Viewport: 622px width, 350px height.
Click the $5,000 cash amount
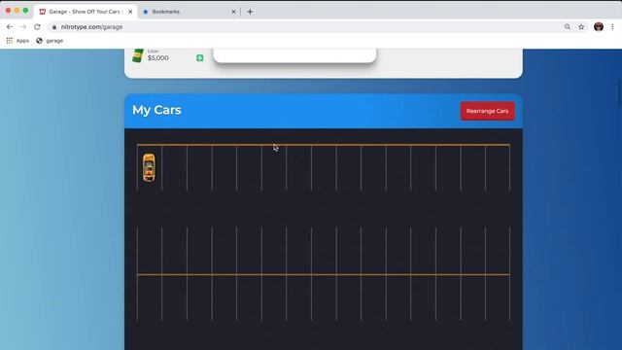coord(157,58)
